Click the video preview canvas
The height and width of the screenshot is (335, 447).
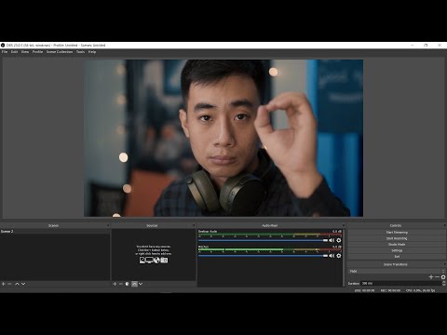point(223,138)
